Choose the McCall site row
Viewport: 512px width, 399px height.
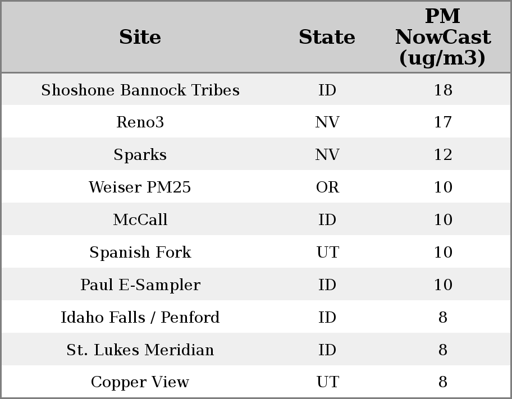pyautogui.click(x=140, y=220)
